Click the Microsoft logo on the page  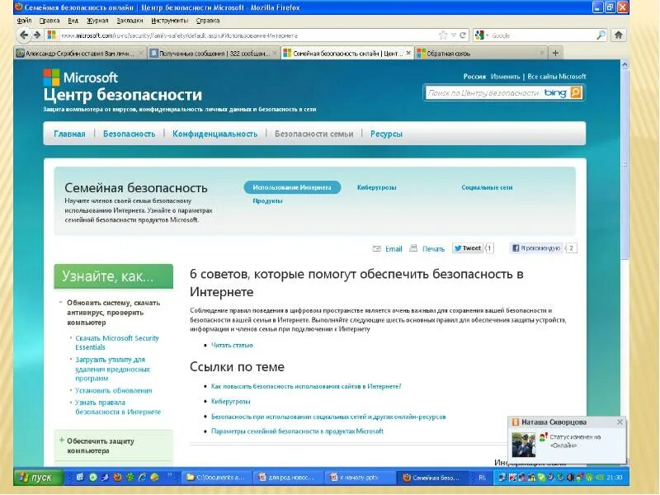coord(80,78)
